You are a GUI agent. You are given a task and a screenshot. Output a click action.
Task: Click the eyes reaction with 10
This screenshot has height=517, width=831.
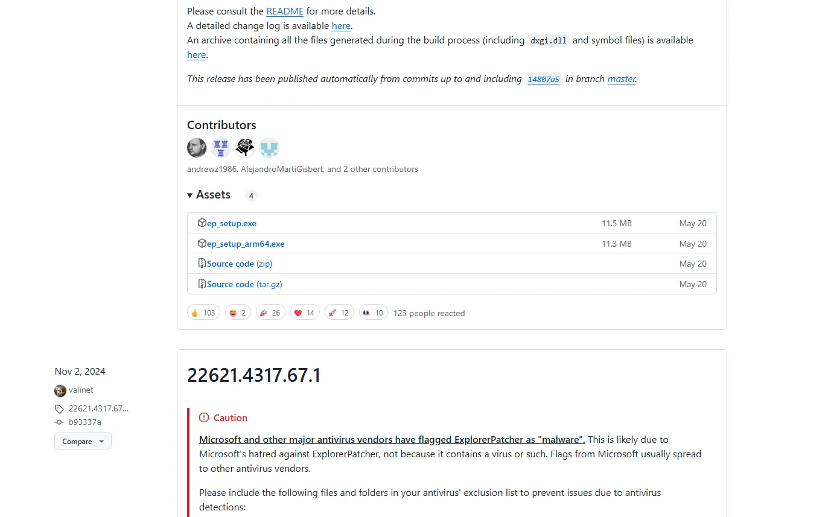tap(374, 312)
